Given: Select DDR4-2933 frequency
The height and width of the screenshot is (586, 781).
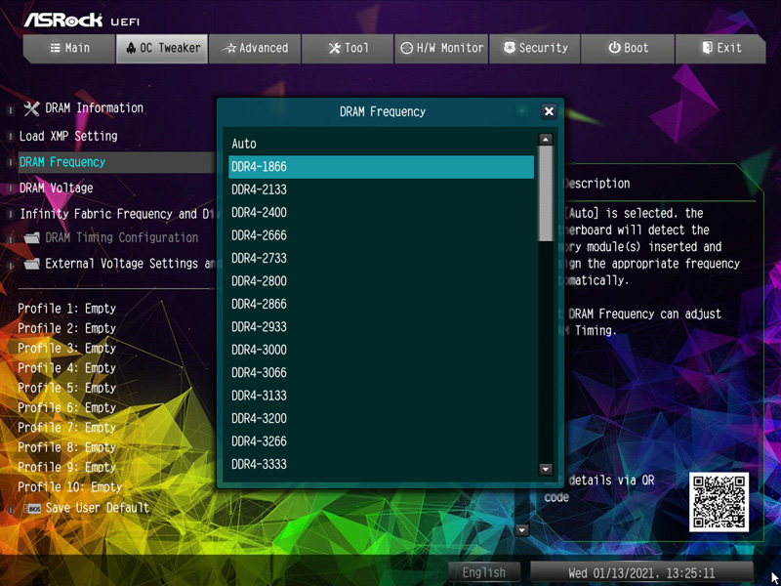Looking at the screenshot, I should [x=381, y=327].
